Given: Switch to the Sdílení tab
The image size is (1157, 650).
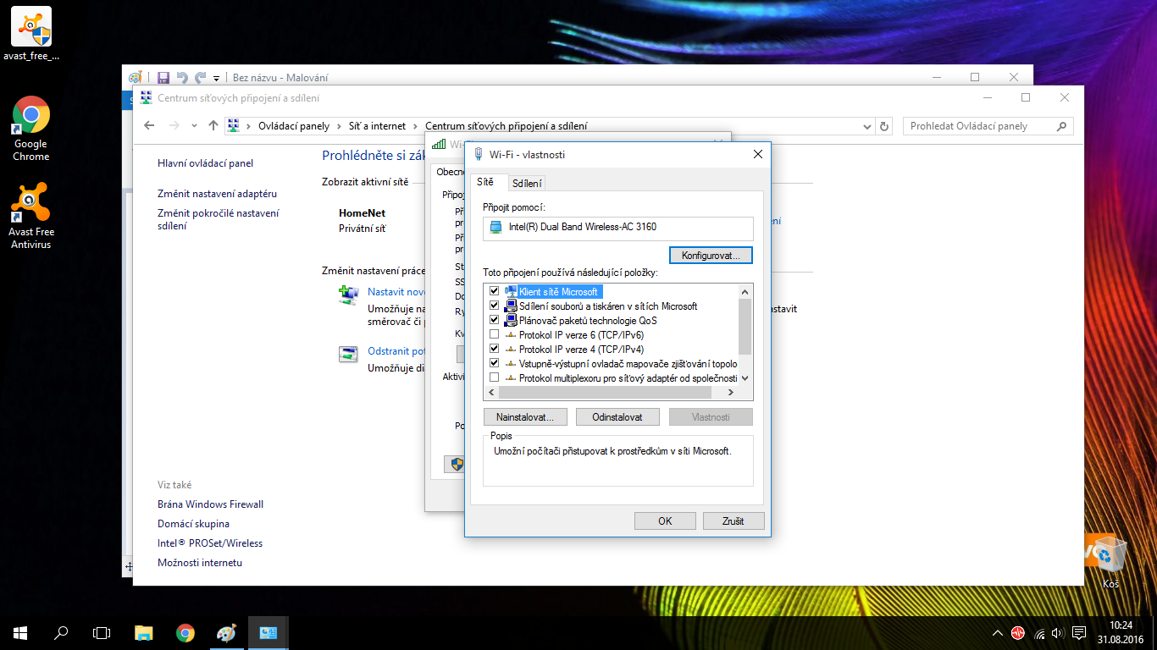Looking at the screenshot, I should [527, 184].
